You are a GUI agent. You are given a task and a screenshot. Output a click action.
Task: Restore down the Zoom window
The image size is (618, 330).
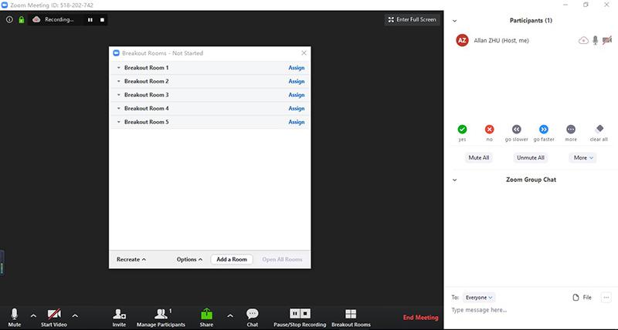pyautogui.click(x=586, y=5)
